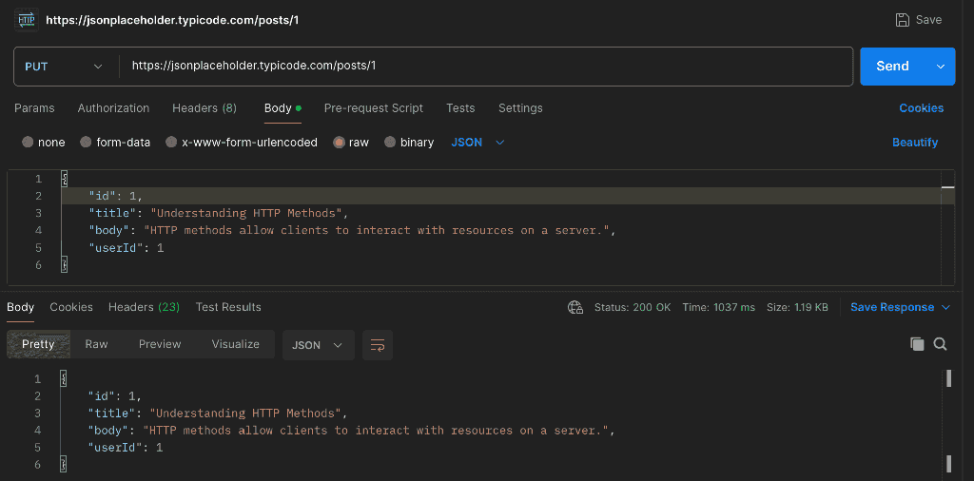
Task: Toggle the word wrap icon in response toolbar
Action: click(378, 345)
